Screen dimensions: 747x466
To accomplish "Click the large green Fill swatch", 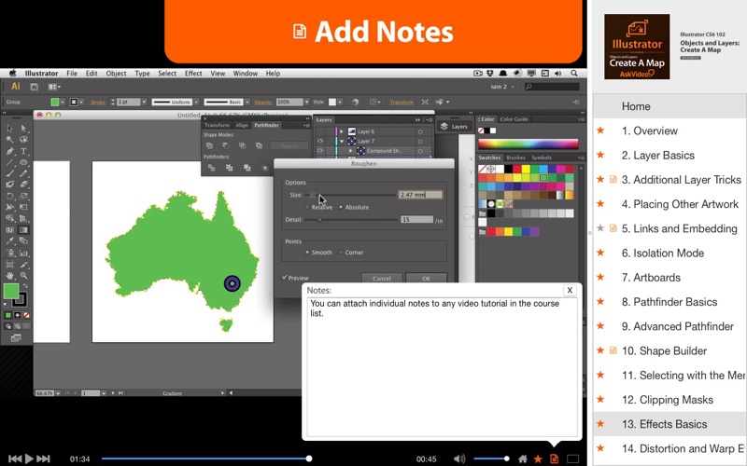I will click(11, 291).
